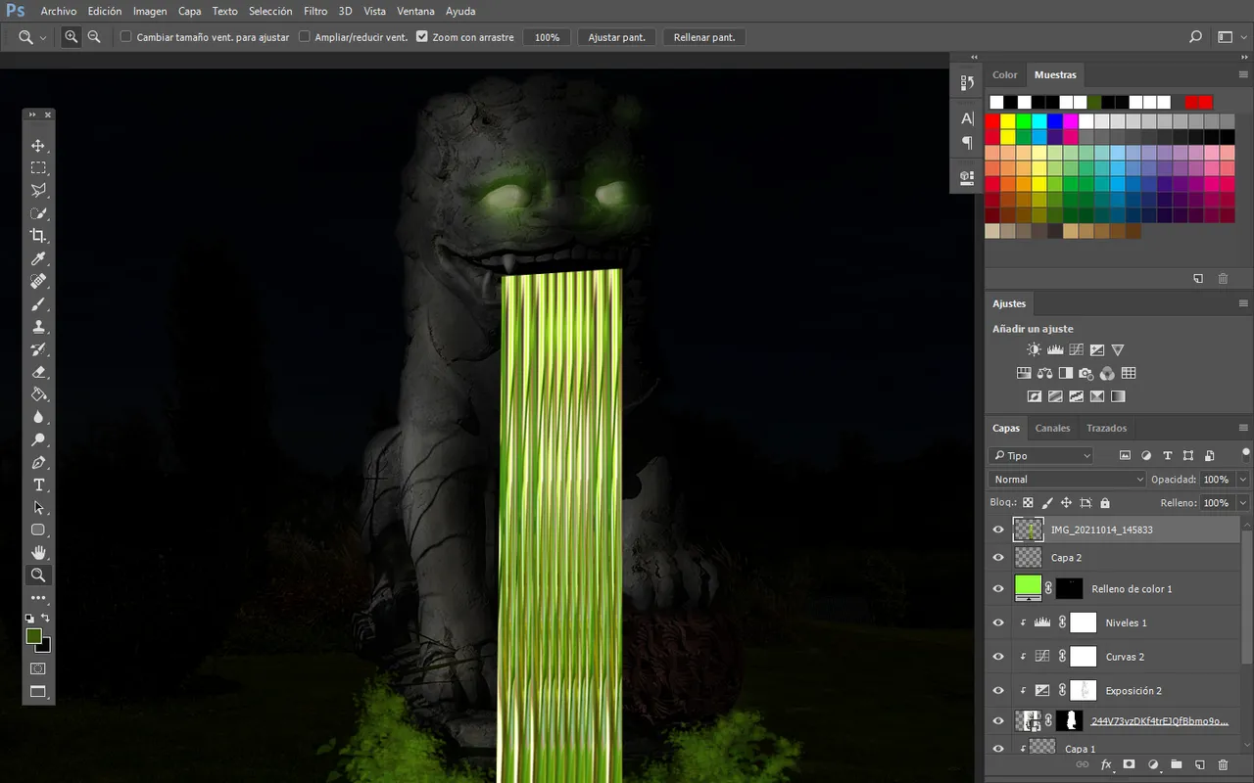Open search with top-right magnifier icon
The width and height of the screenshot is (1254, 783).
point(1195,37)
